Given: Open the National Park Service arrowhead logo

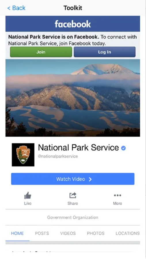Looking at the screenshot, I should 23,155.
